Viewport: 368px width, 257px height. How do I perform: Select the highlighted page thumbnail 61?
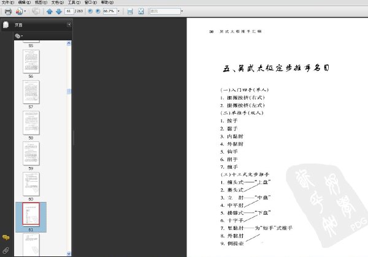click(x=31, y=214)
